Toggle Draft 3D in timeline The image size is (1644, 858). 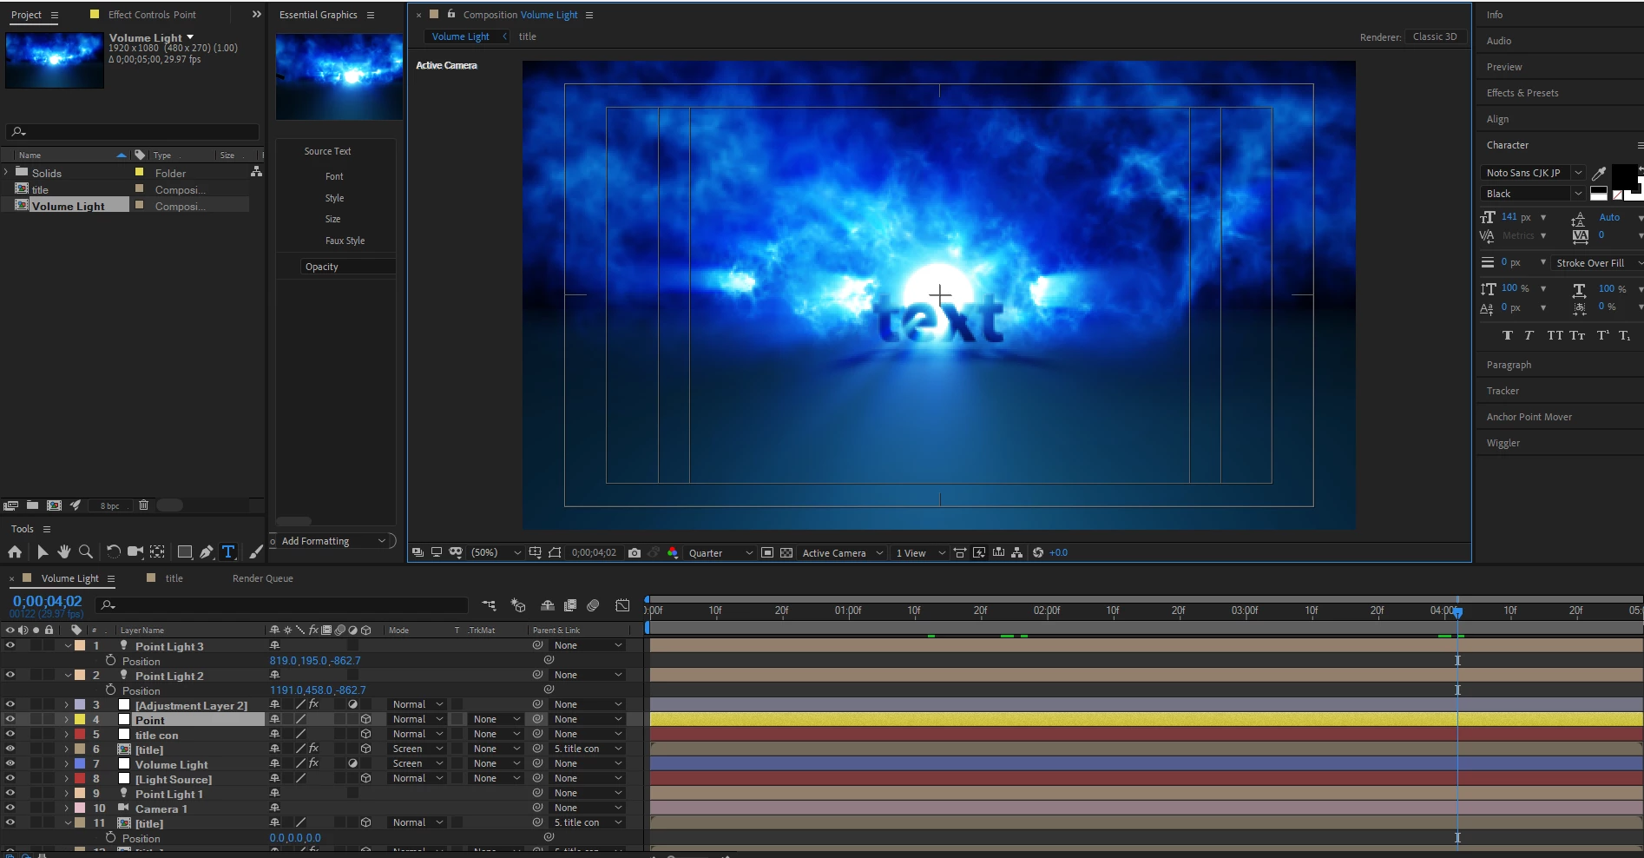click(518, 605)
